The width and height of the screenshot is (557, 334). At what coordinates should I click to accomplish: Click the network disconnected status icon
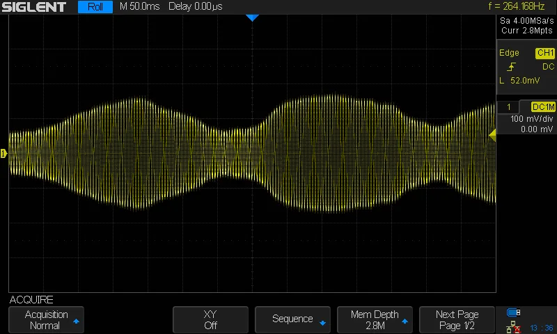pos(513,327)
